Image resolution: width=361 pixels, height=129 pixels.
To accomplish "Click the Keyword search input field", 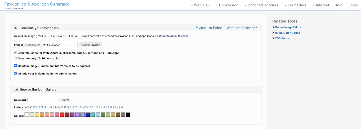I will 43,100.
